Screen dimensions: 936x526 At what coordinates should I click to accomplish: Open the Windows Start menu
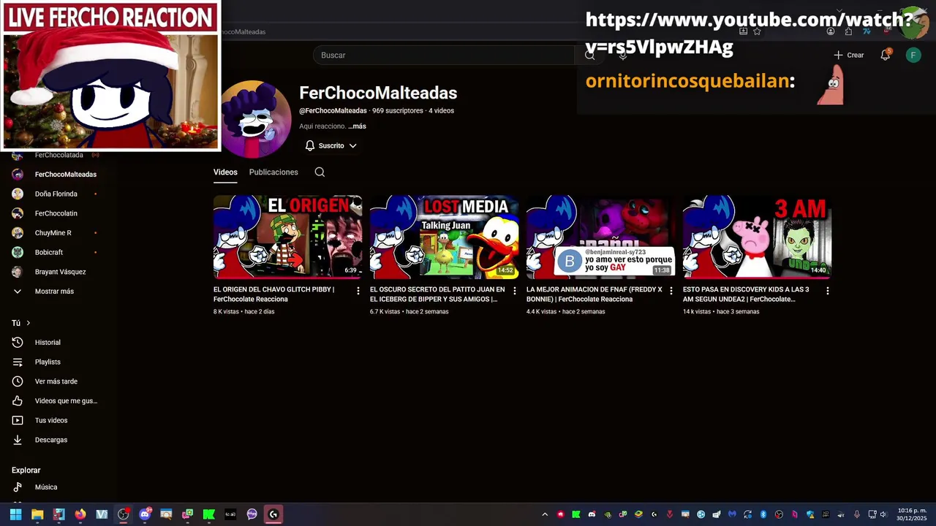pyautogui.click(x=15, y=514)
